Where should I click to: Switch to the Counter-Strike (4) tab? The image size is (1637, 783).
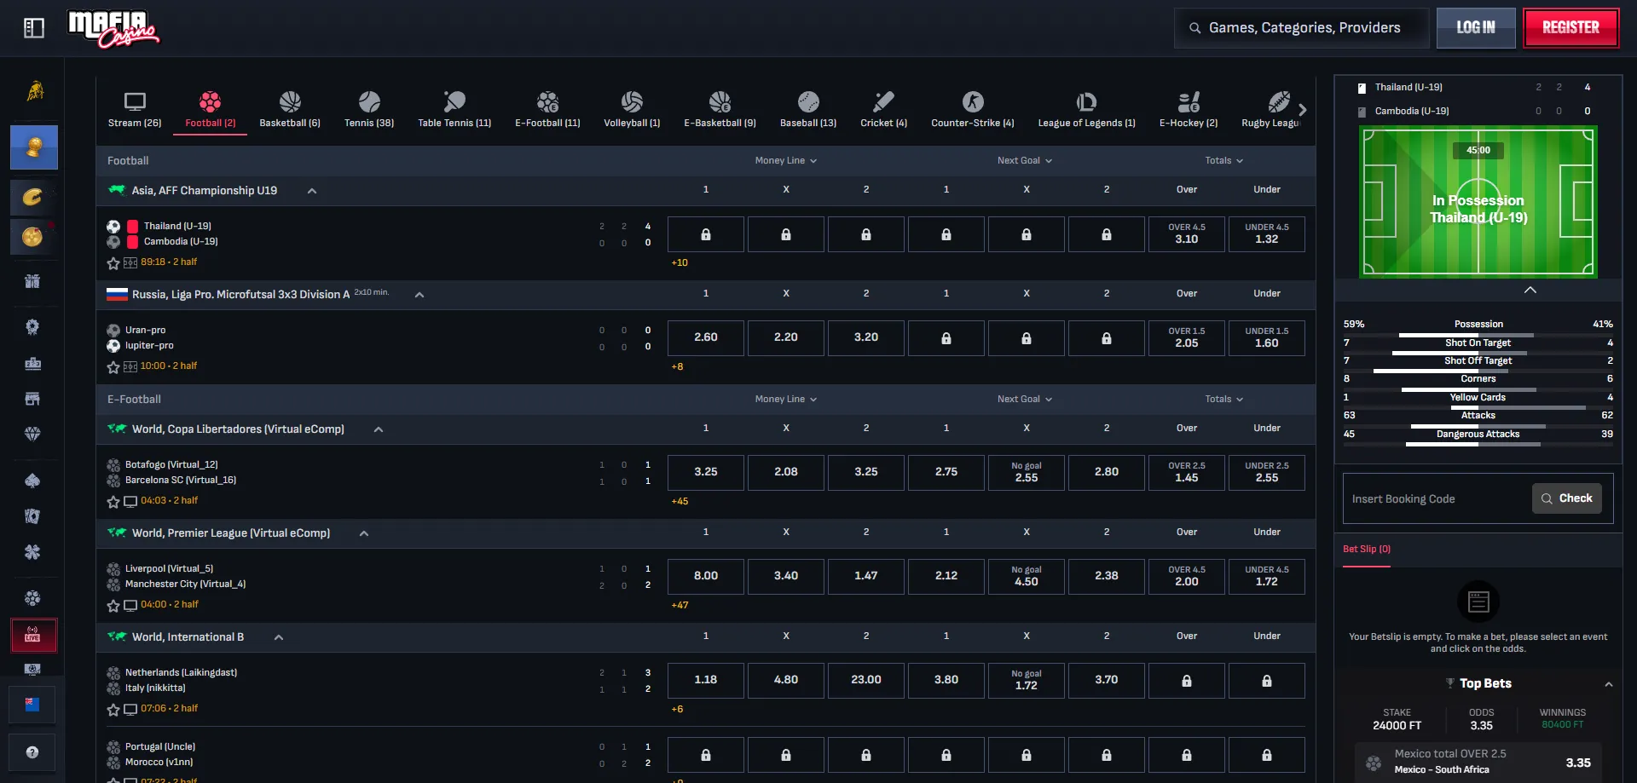[973, 110]
